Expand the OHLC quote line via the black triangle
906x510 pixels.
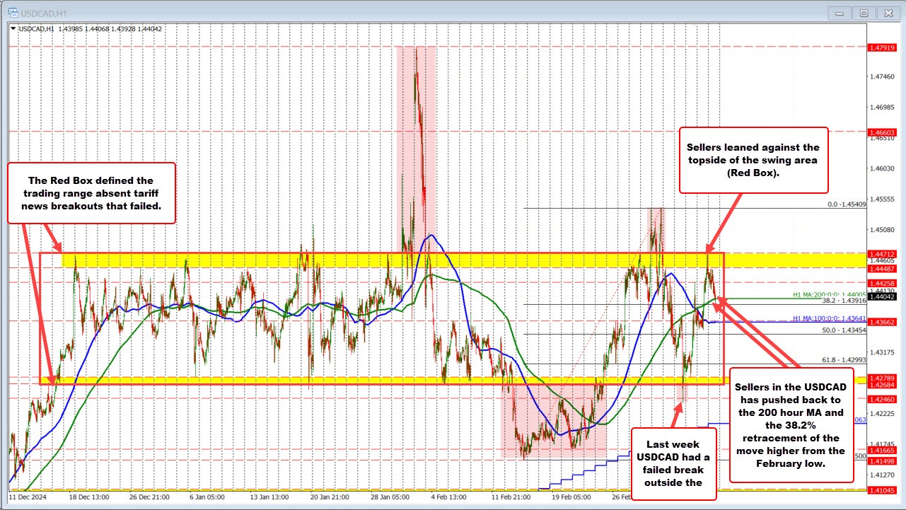tap(13, 28)
